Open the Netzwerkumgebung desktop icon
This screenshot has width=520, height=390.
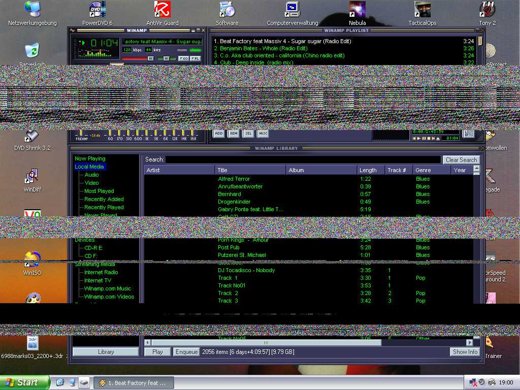32,14
